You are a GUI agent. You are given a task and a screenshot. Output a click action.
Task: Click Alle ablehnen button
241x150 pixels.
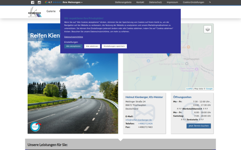(92, 46)
